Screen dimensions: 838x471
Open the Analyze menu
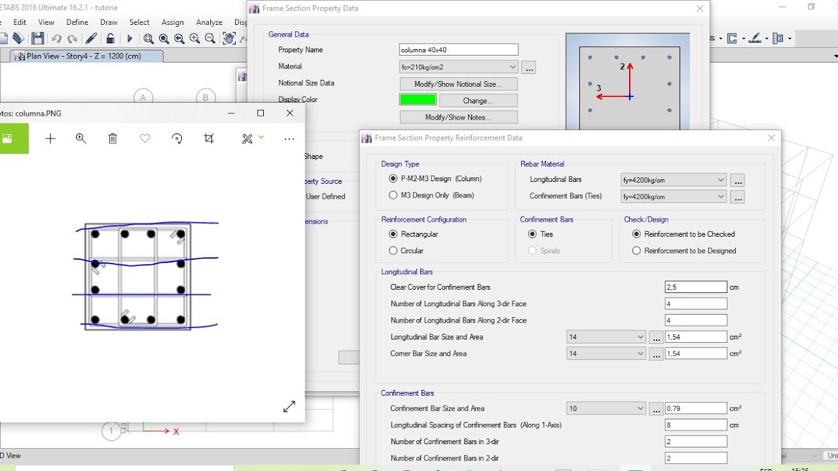209,22
